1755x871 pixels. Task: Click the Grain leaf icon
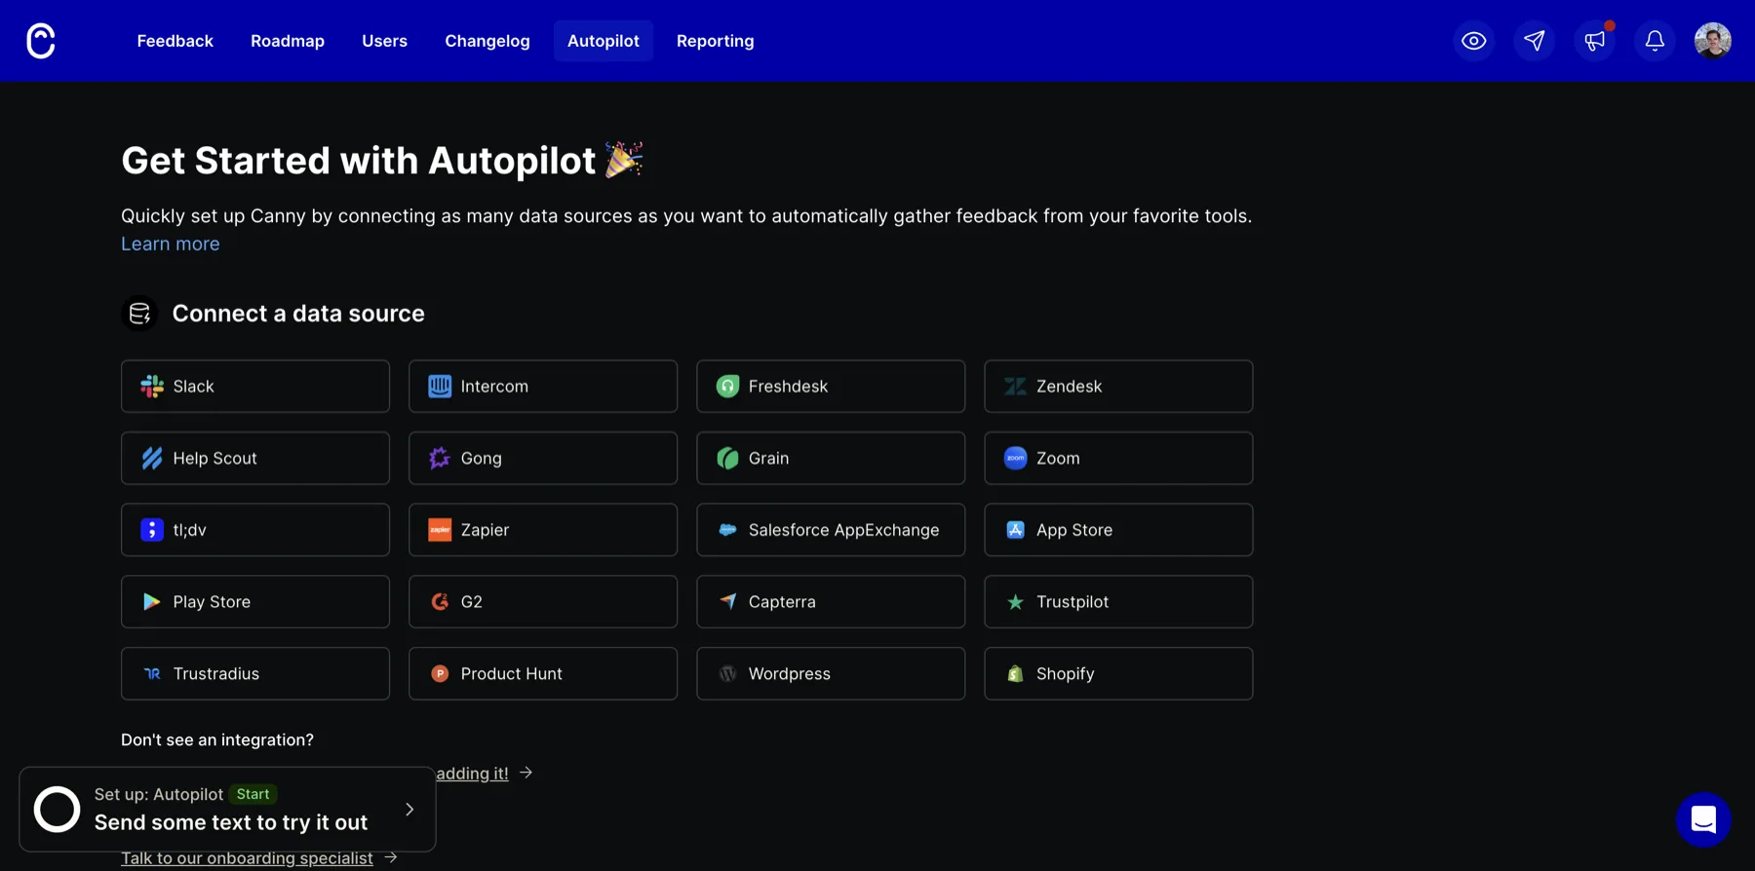pyautogui.click(x=727, y=458)
